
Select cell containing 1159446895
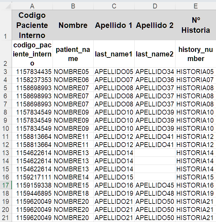pos(32,193)
